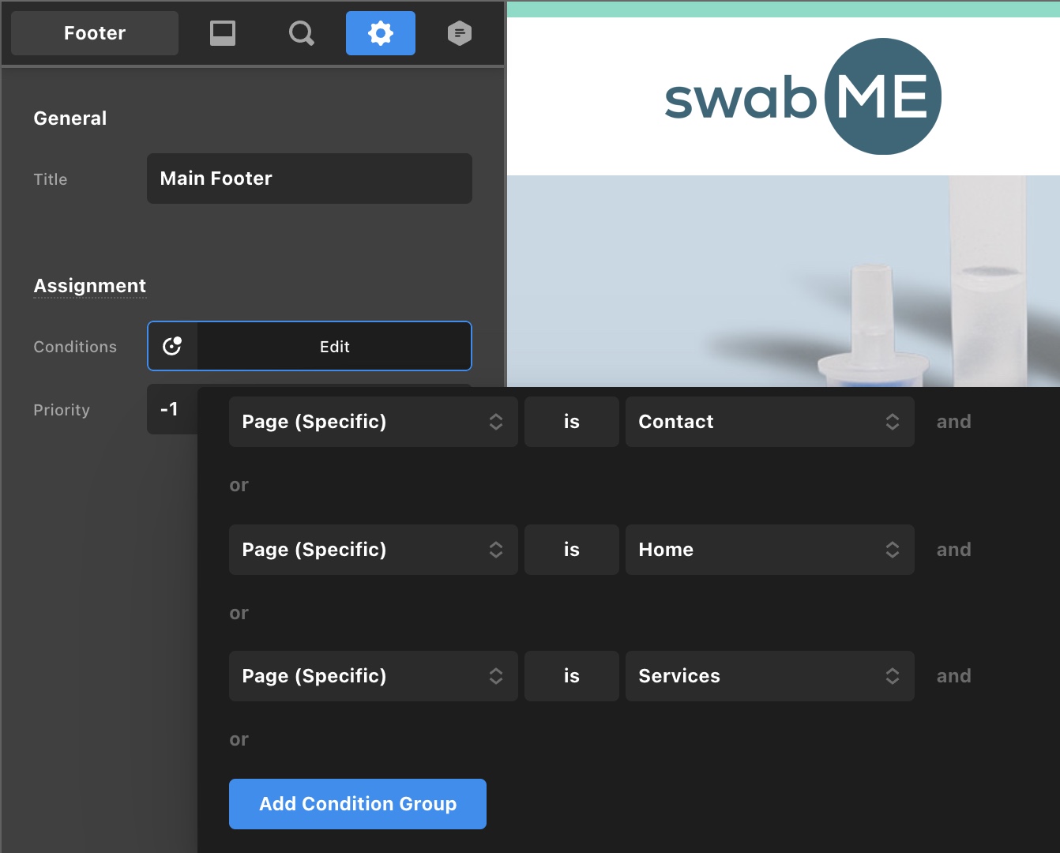Image resolution: width=1060 pixels, height=853 pixels.
Task: Click the General section heading
Action: (70, 118)
